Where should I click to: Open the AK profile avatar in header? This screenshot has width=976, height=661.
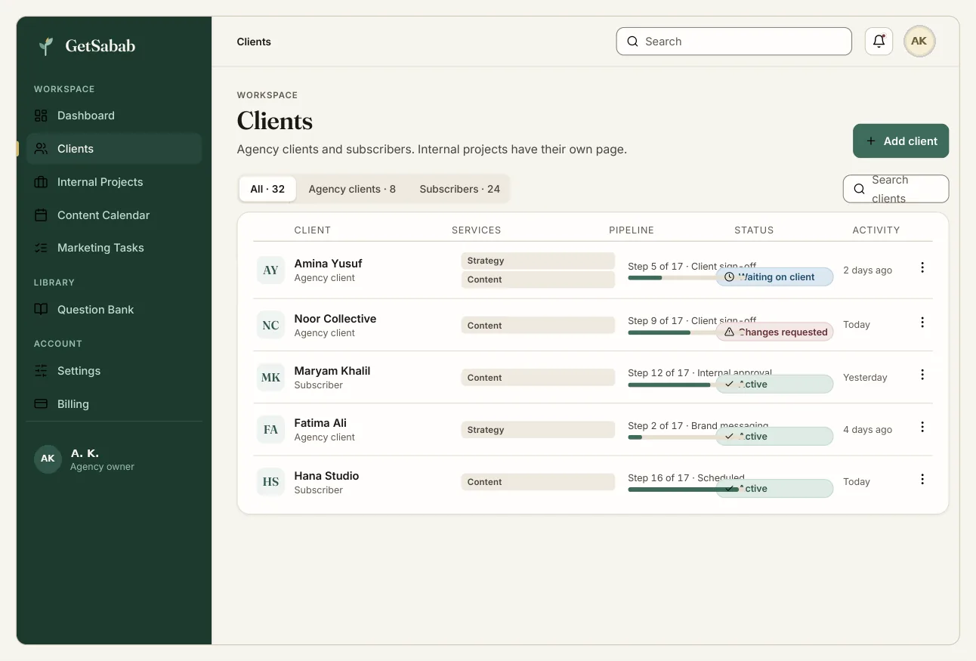pyautogui.click(x=919, y=42)
